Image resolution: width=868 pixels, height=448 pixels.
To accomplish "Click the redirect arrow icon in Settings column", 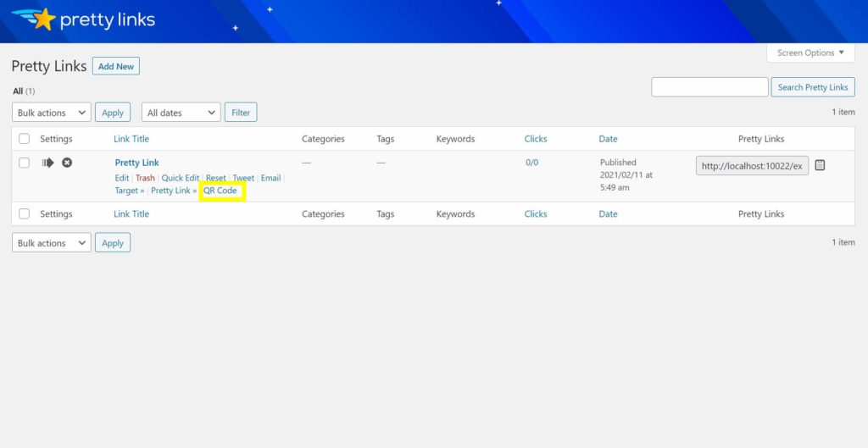I will (x=48, y=163).
